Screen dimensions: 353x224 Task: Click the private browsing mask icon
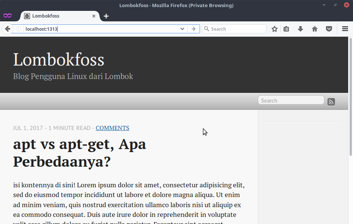[8, 16]
